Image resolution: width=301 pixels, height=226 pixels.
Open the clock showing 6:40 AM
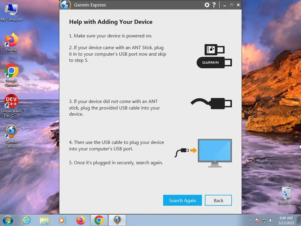286,220
